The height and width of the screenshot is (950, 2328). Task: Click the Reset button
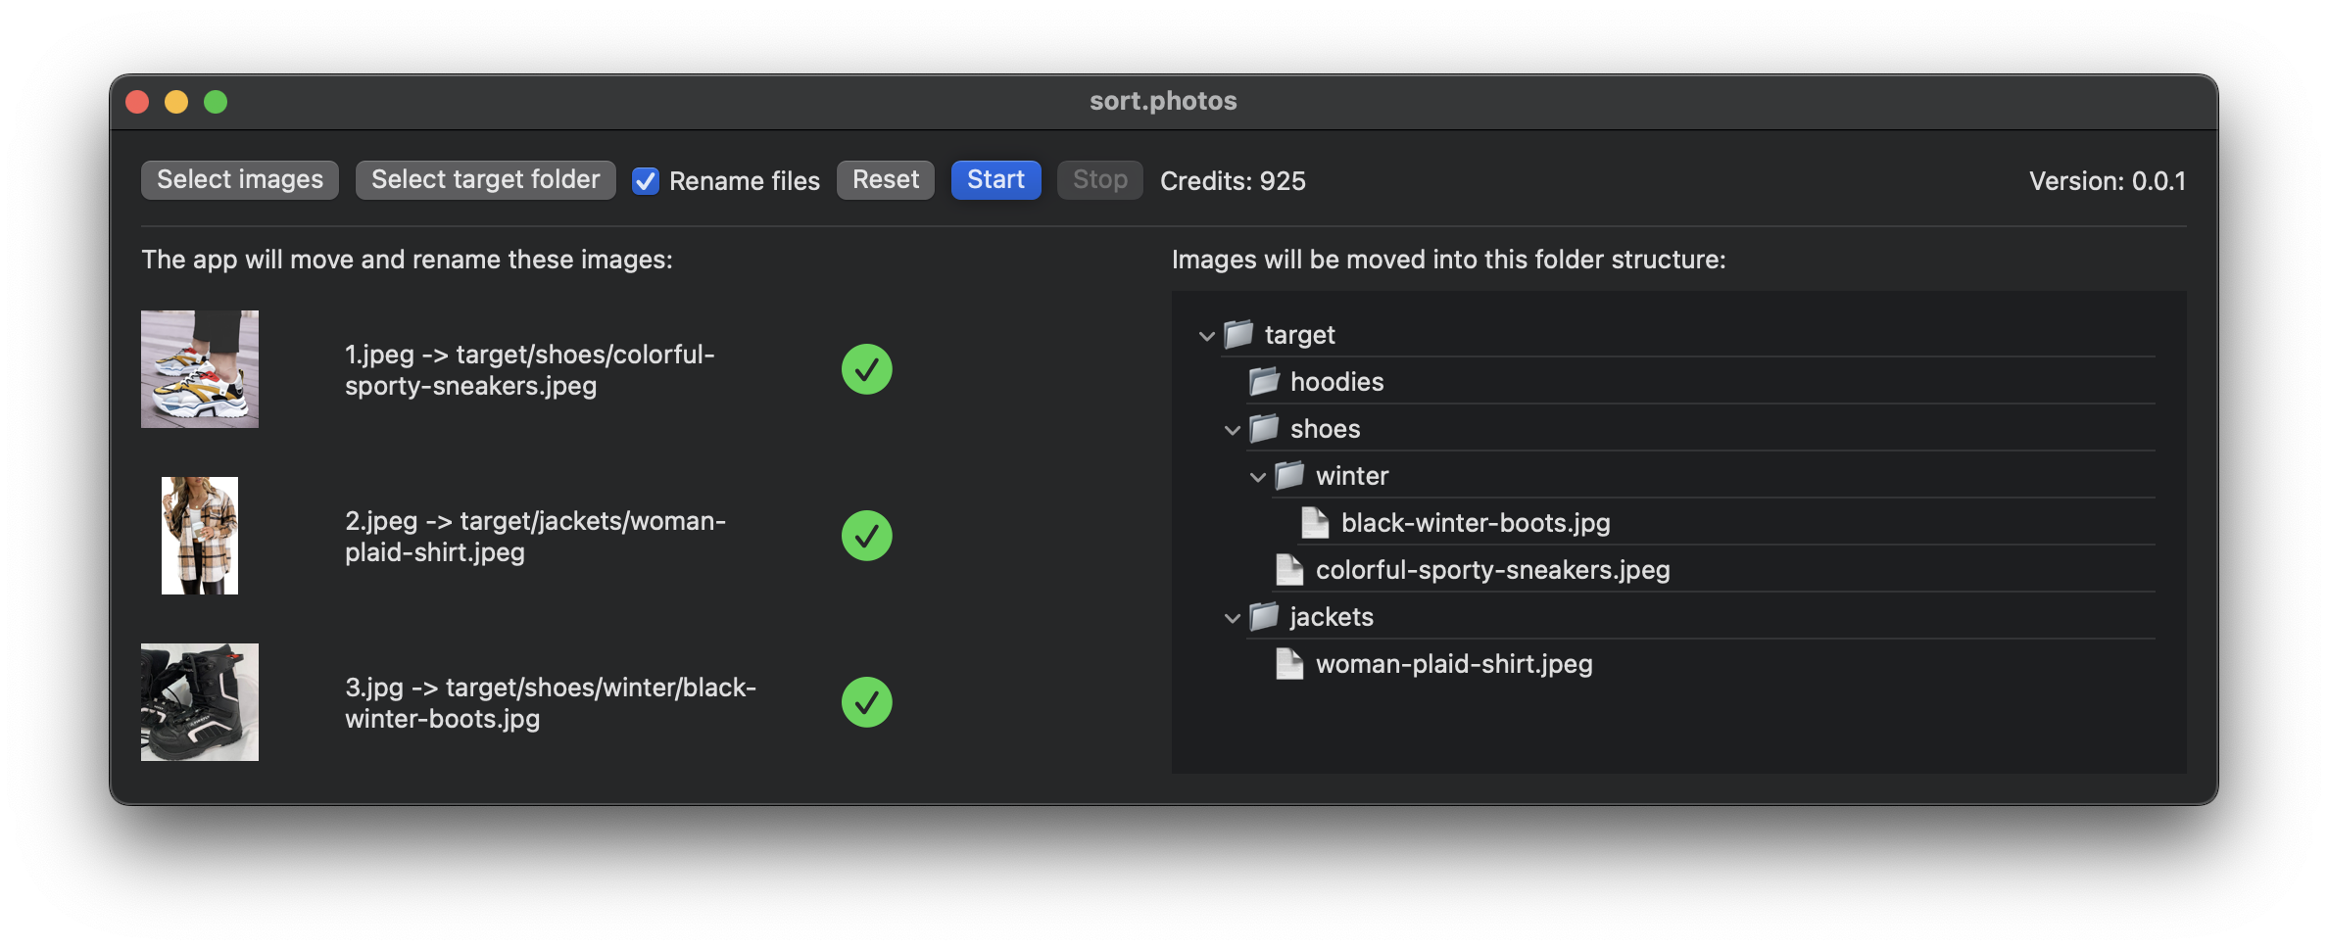tap(886, 180)
